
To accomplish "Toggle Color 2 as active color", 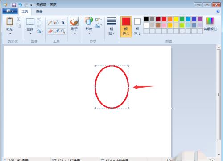I will tap(137, 27).
